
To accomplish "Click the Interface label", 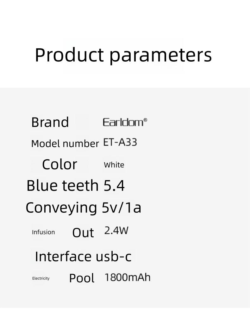I will click(64, 256).
